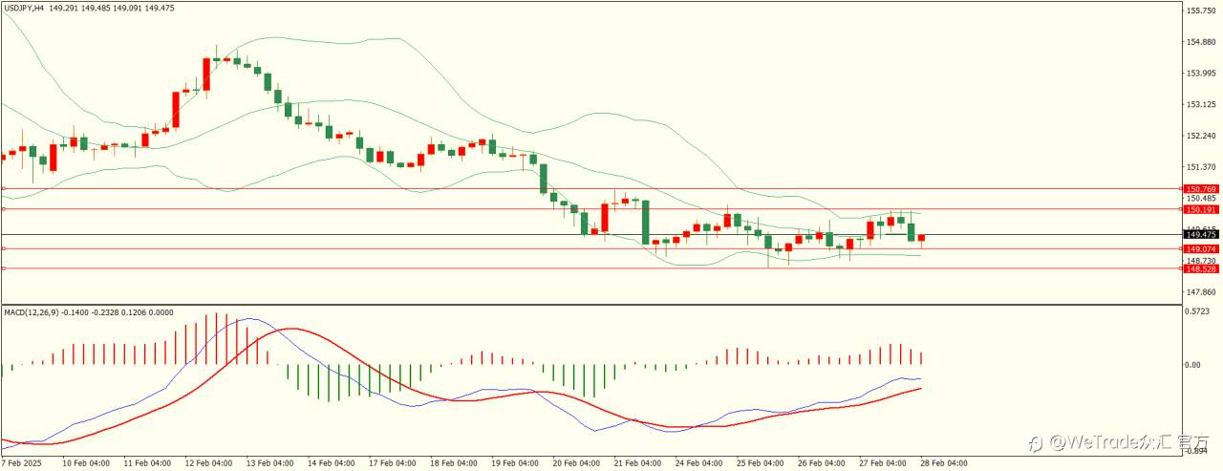
Task: Click the 10 Feb 04:00 time label
Action: pyautogui.click(x=85, y=463)
